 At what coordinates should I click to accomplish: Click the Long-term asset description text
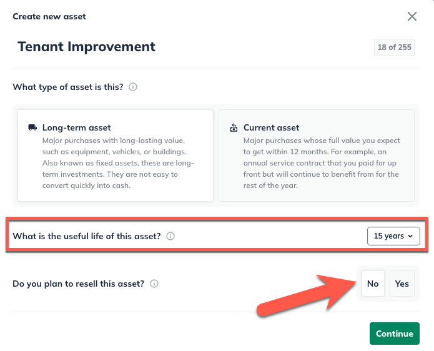point(117,163)
